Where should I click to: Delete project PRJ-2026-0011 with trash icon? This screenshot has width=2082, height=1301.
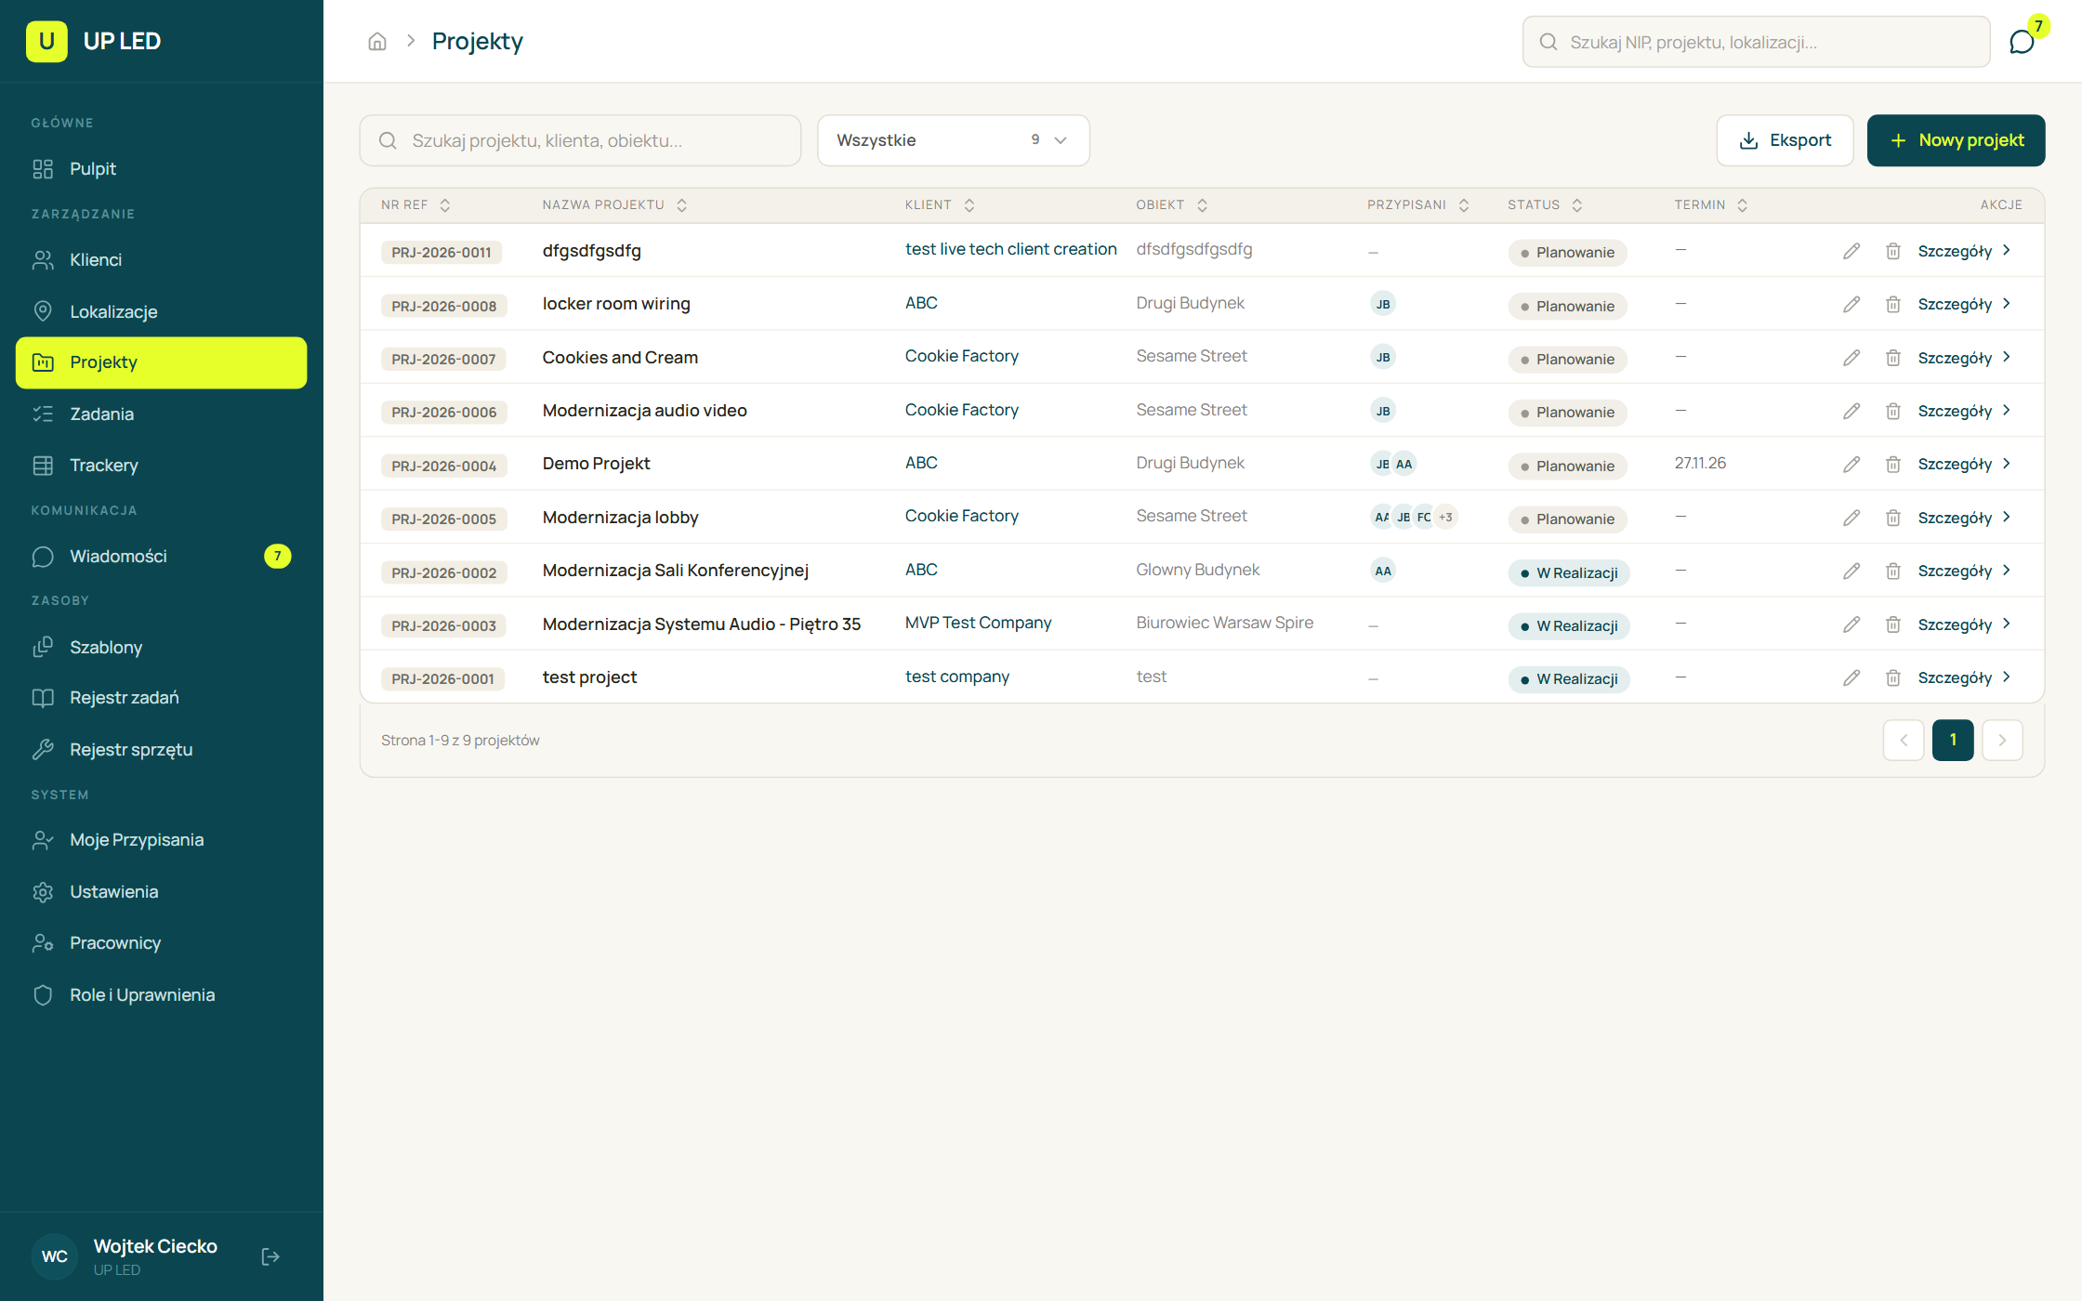tap(1892, 251)
